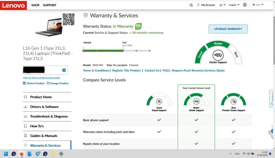Click Register This Product link
This screenshot has height=158, width=275.
tap(126, 71)
